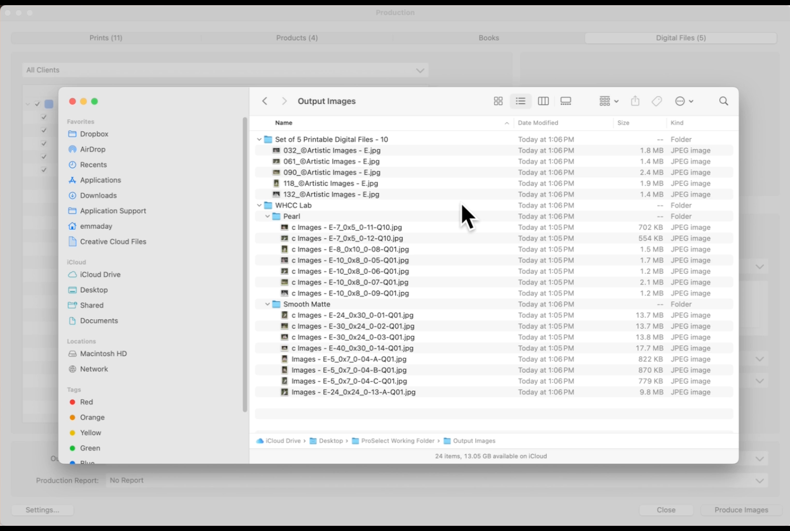Select list view in Finder toolbar

click(520, 101)
